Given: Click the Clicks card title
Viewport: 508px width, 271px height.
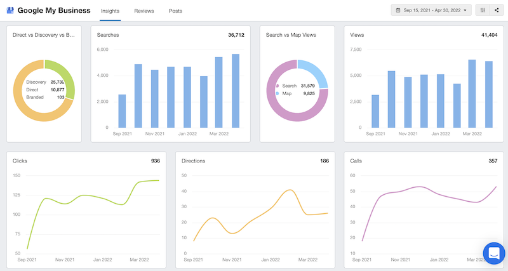Looking at the screenshot, I should [x=20, y=161].
